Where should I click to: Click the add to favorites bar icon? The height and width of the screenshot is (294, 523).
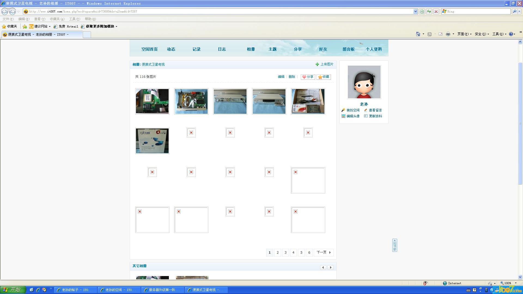coord(25,26)
